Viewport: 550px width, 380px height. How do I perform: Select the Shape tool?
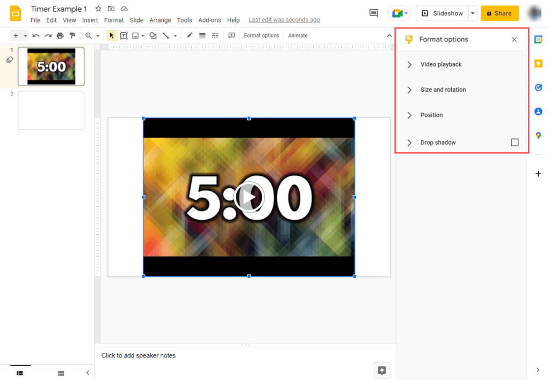pyautogui.click(x=152, y=35)
